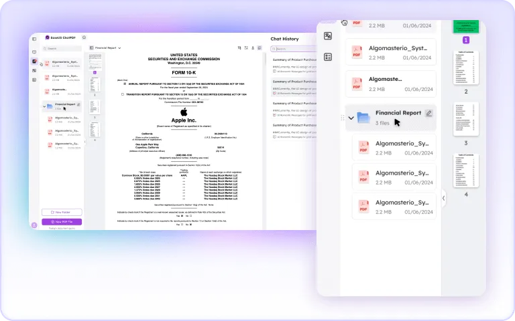Click collapse arrow on zoomed panel's right edge

pyautogui.click(x=443, y=198)
